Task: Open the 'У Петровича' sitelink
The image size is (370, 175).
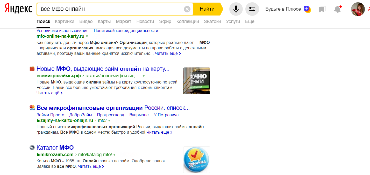Action: pyautogui.click(x=166, y=115)
